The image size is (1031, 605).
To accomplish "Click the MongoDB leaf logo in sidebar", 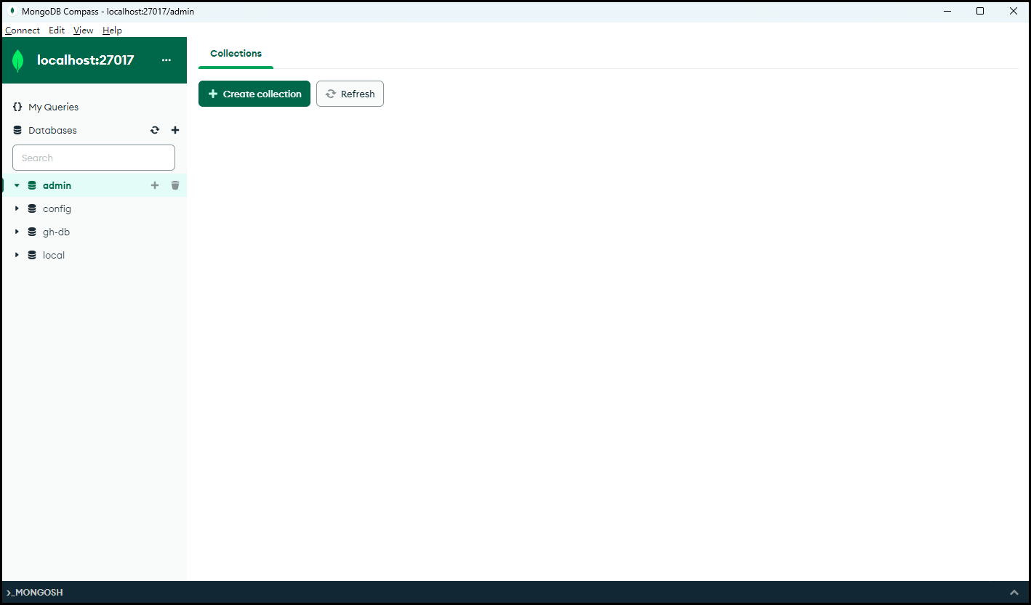I will pos(18,60).
